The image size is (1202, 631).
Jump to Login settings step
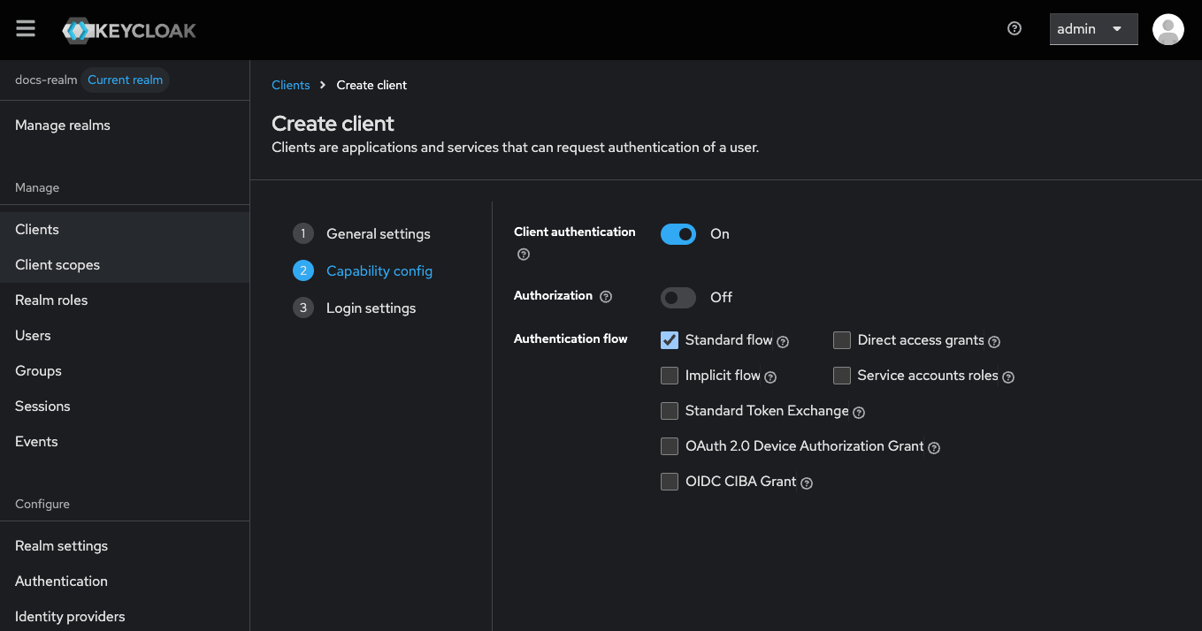pyautogui.click(x=371, y=308)
